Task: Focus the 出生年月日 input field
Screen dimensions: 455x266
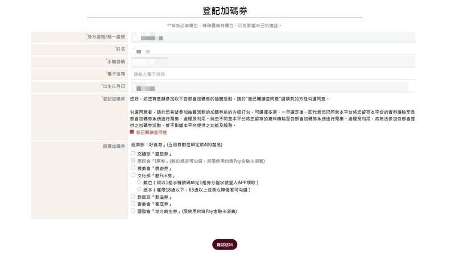Action: point(273,87)
